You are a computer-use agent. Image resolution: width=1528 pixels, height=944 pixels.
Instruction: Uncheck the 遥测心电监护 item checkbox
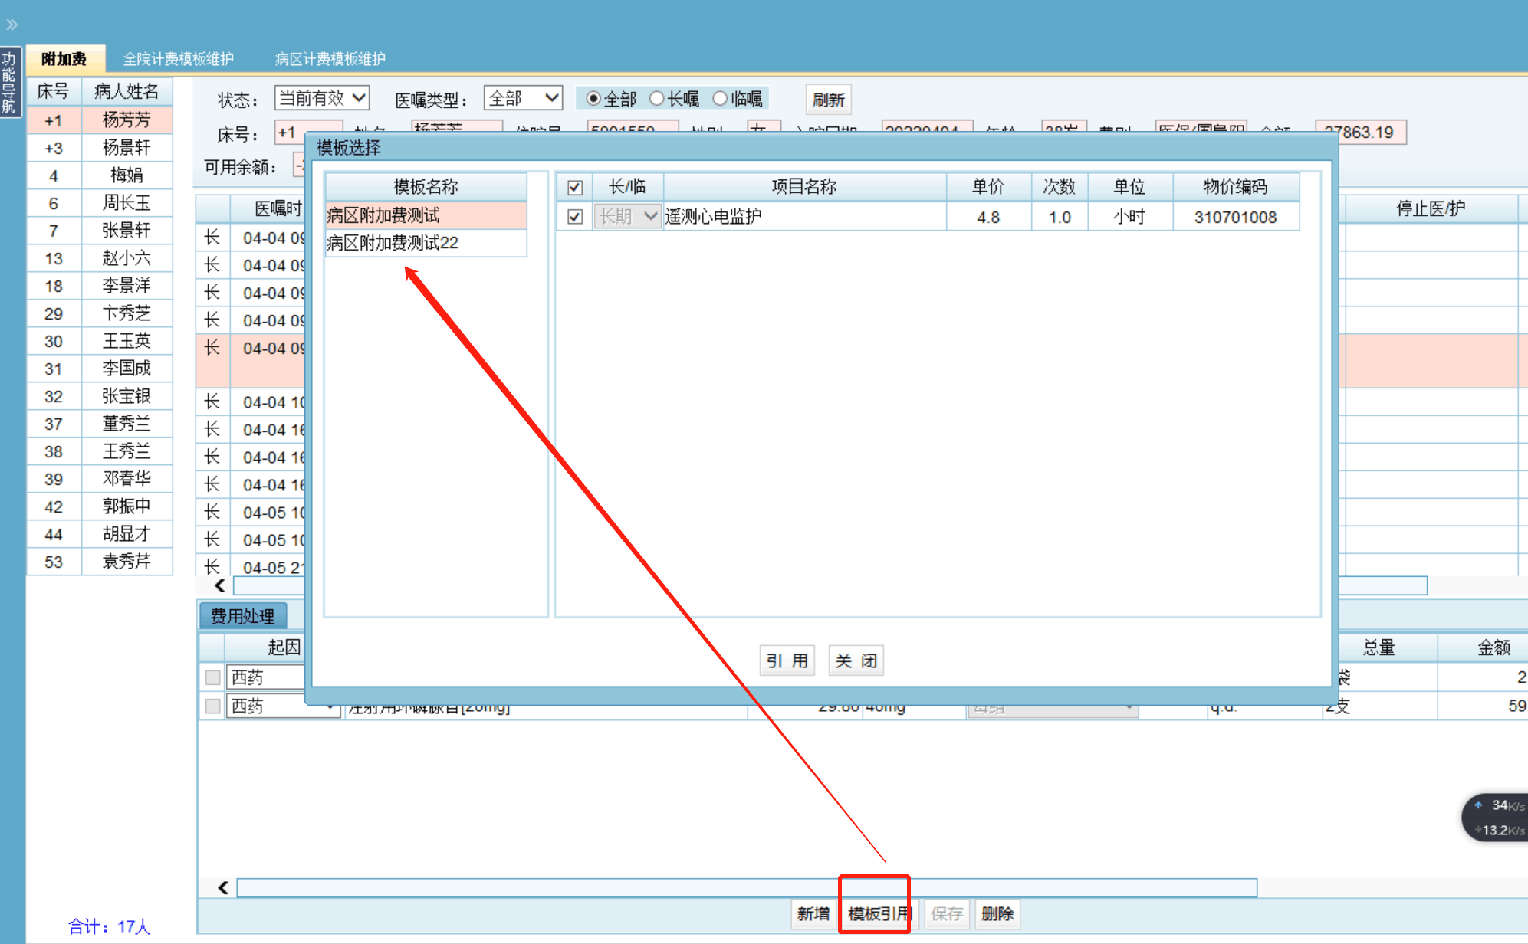pos(575,217)
